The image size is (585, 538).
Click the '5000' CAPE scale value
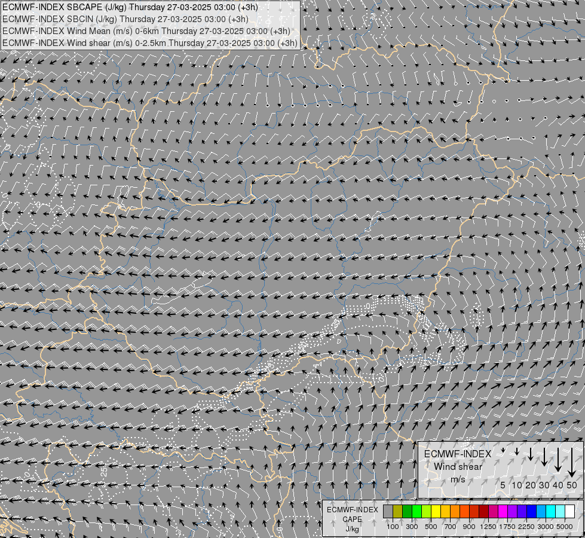(565, 527)
